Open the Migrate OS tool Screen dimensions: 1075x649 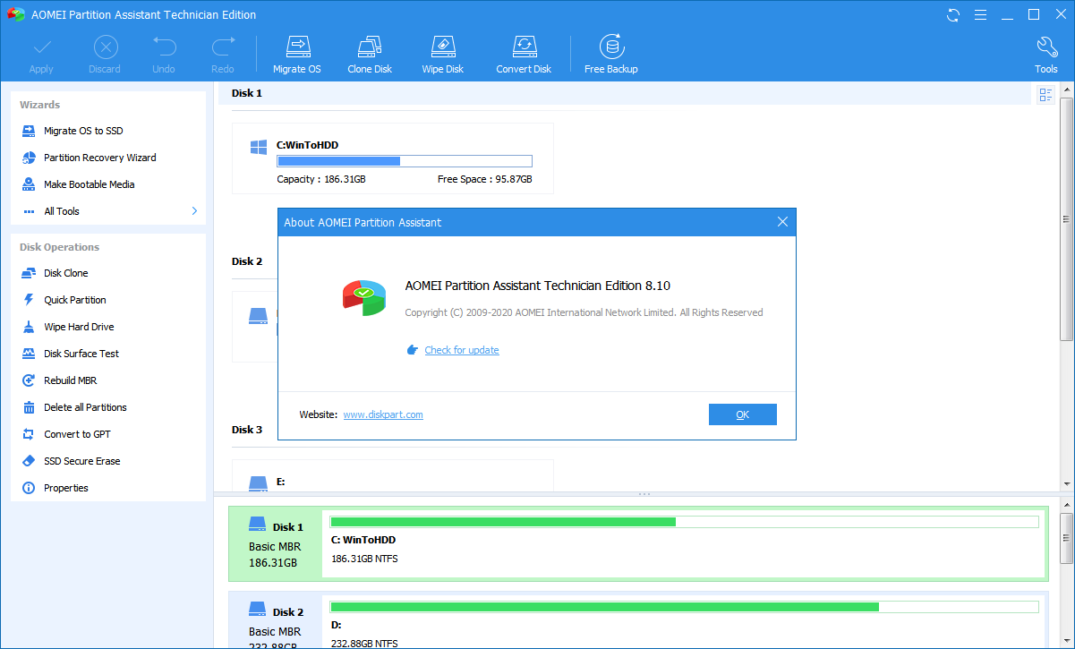pyautogui.click(x=296, y=55)
